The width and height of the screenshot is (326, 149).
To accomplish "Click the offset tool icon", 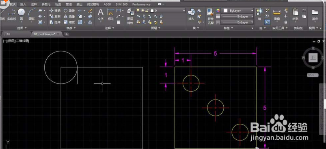I will 90,22.
